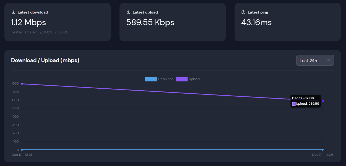Hide the Upload line via its legend entry
Screen dimensions: 346x166
(x=194, y=79)
